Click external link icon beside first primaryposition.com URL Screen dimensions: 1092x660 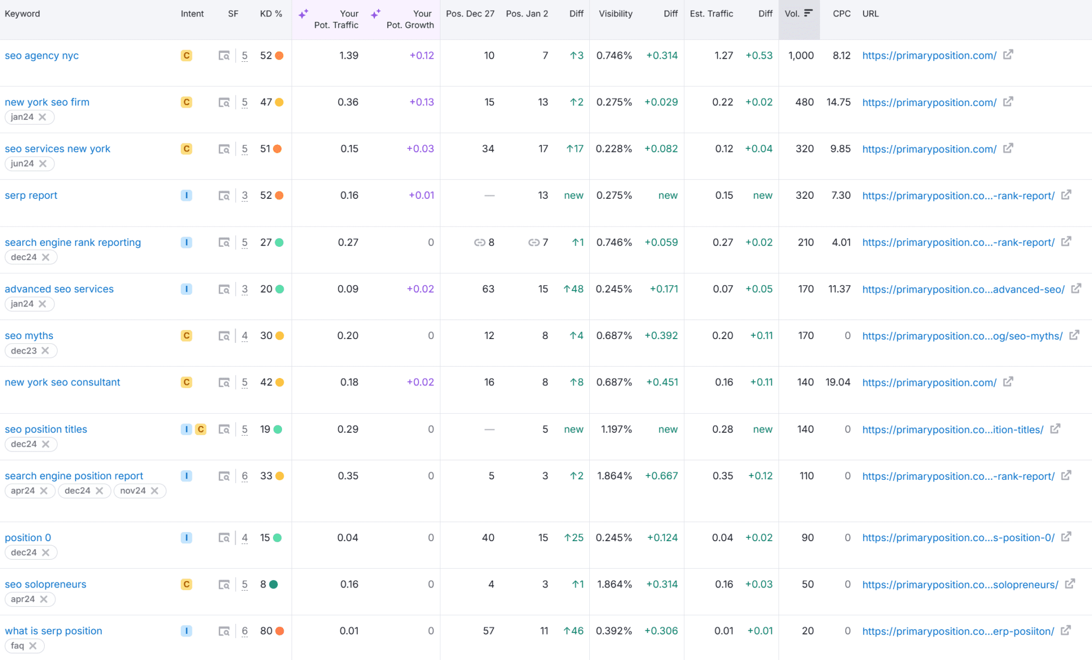pos(1009,54)
